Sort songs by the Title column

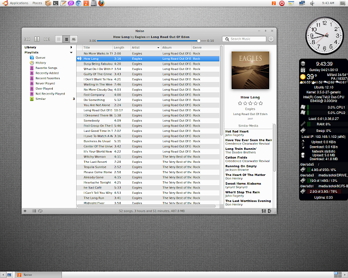pyautogui.click(x=98, y=47)
